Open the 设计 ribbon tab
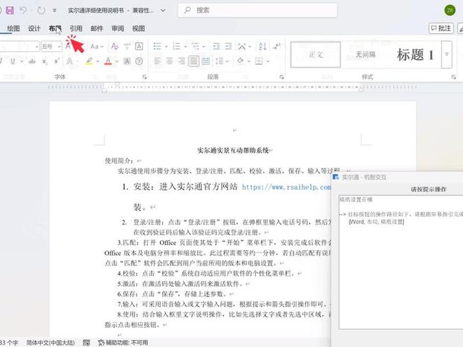The height and width of the screenshot is (347, 463). click(34, 28)
